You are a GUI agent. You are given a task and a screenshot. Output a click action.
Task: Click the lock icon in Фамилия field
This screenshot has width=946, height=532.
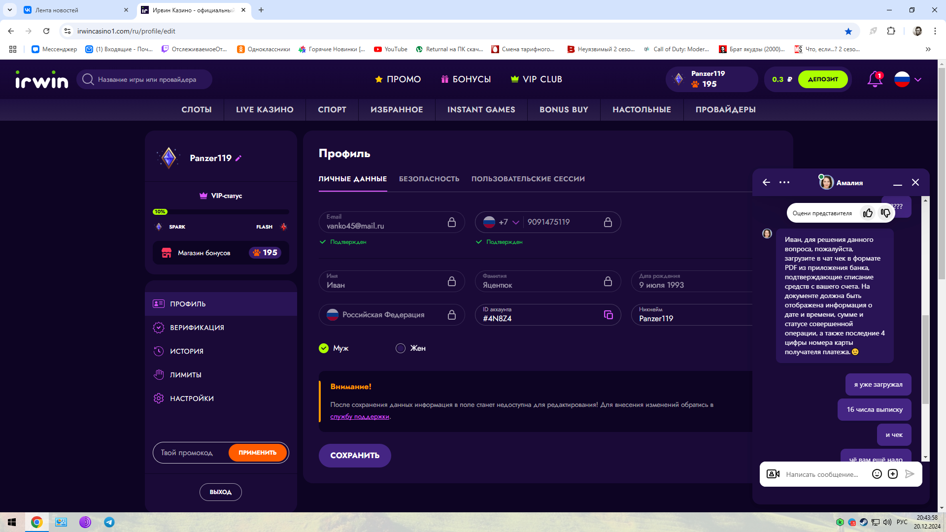608,281
